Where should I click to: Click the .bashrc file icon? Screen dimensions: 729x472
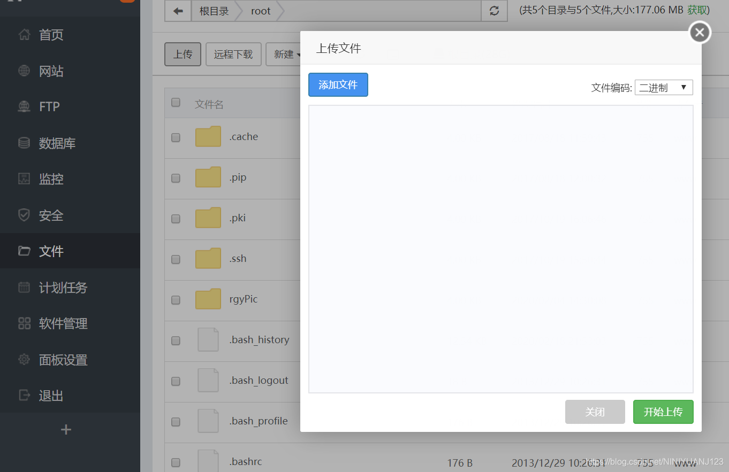(208, 461)
